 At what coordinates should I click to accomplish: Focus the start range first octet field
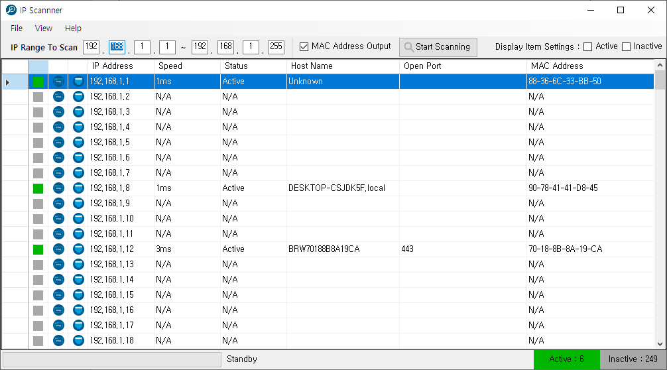[x=91, y=47]
